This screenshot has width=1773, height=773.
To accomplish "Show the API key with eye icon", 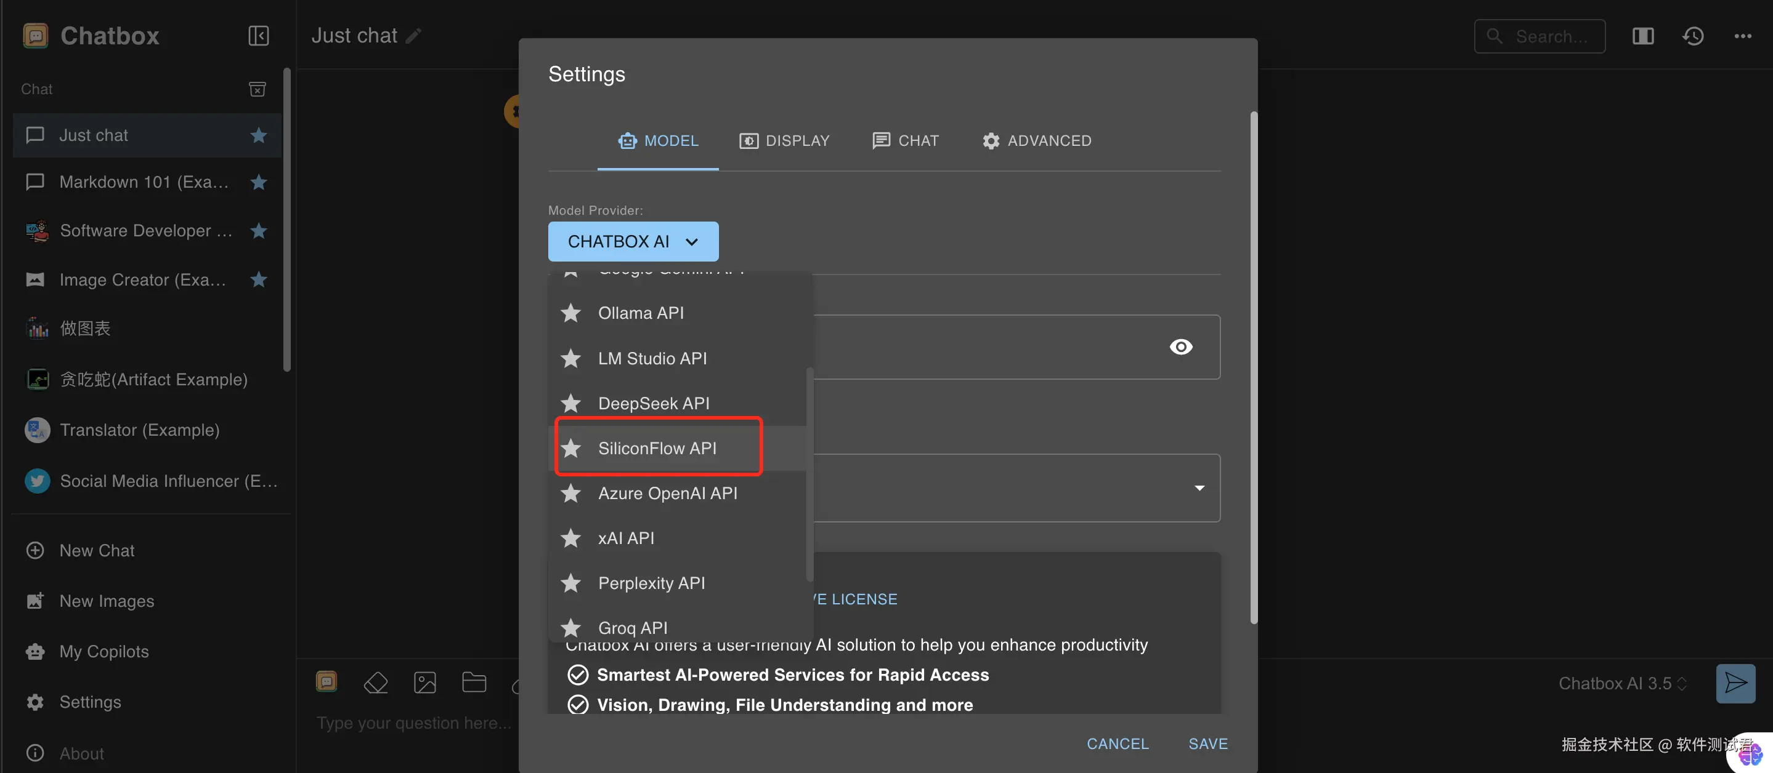I will [x=1180, y=346].
